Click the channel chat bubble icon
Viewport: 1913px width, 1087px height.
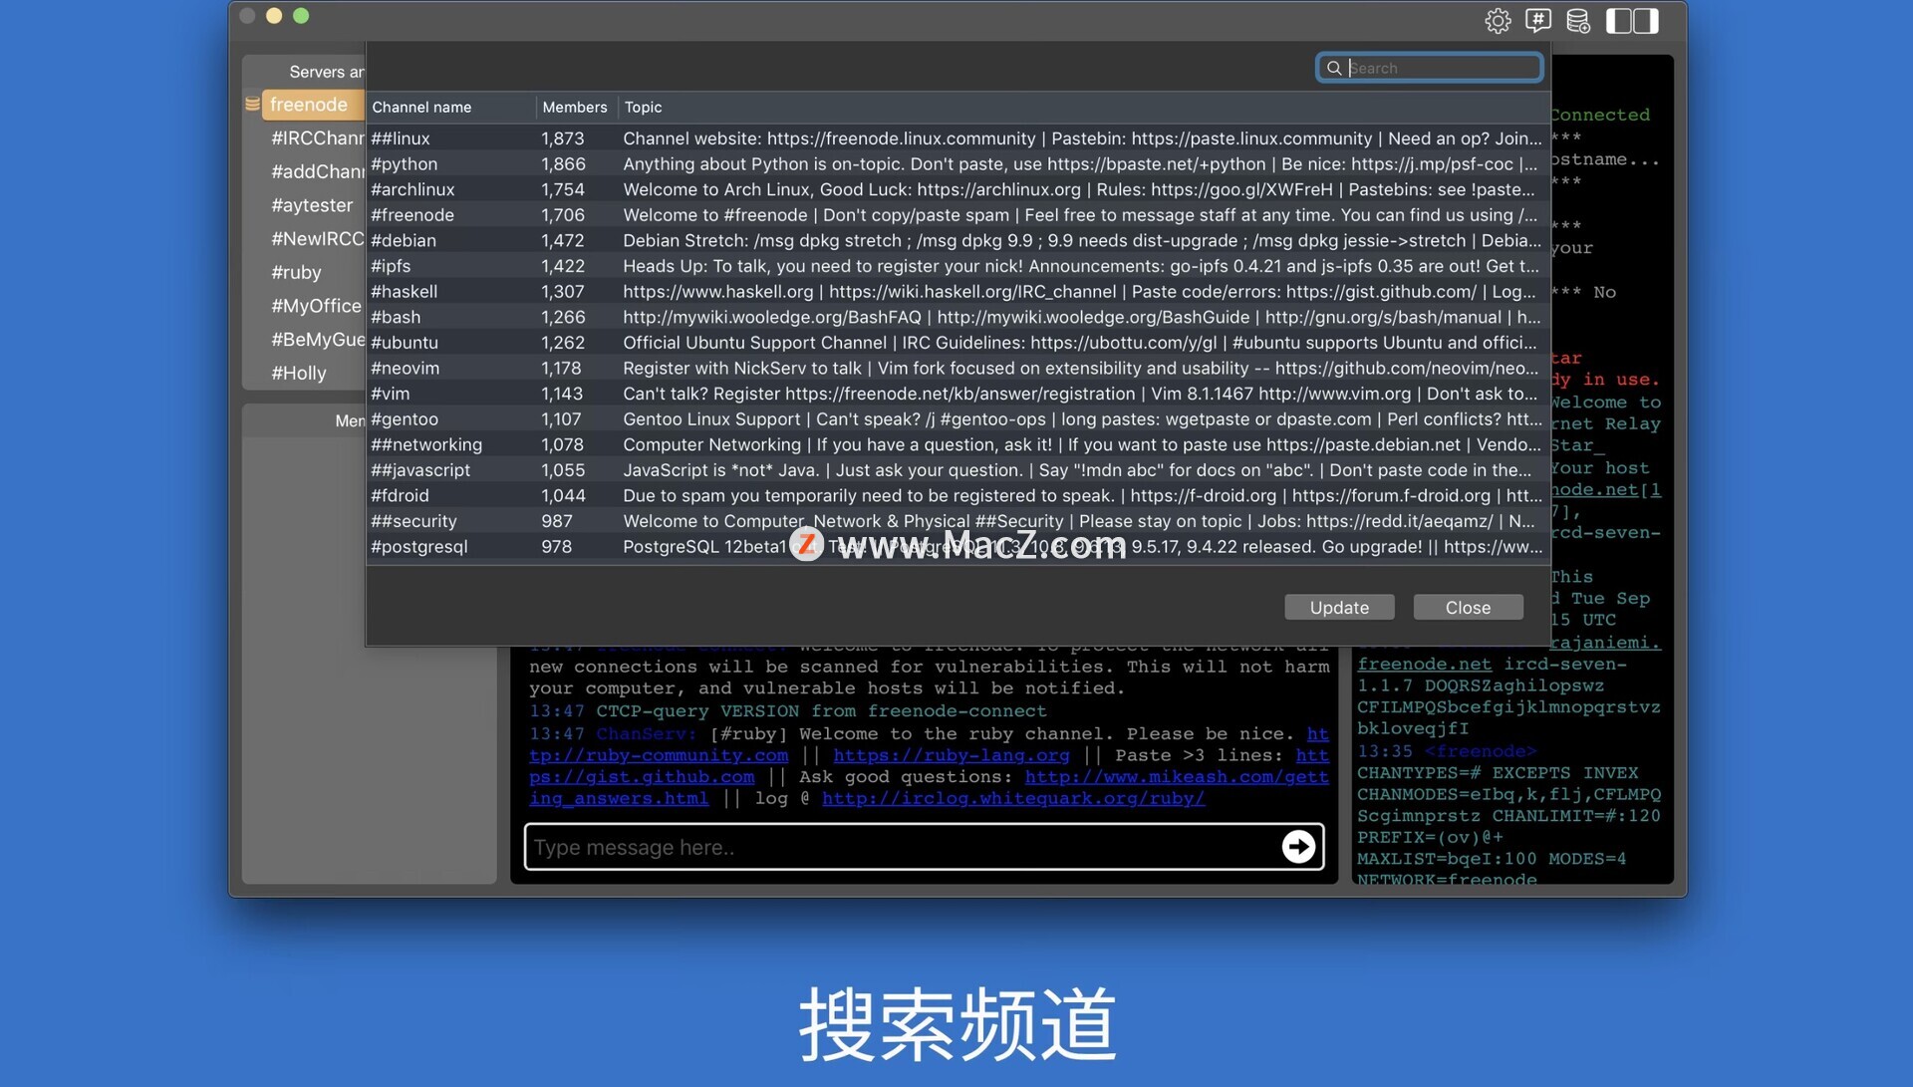(1537, 21)
